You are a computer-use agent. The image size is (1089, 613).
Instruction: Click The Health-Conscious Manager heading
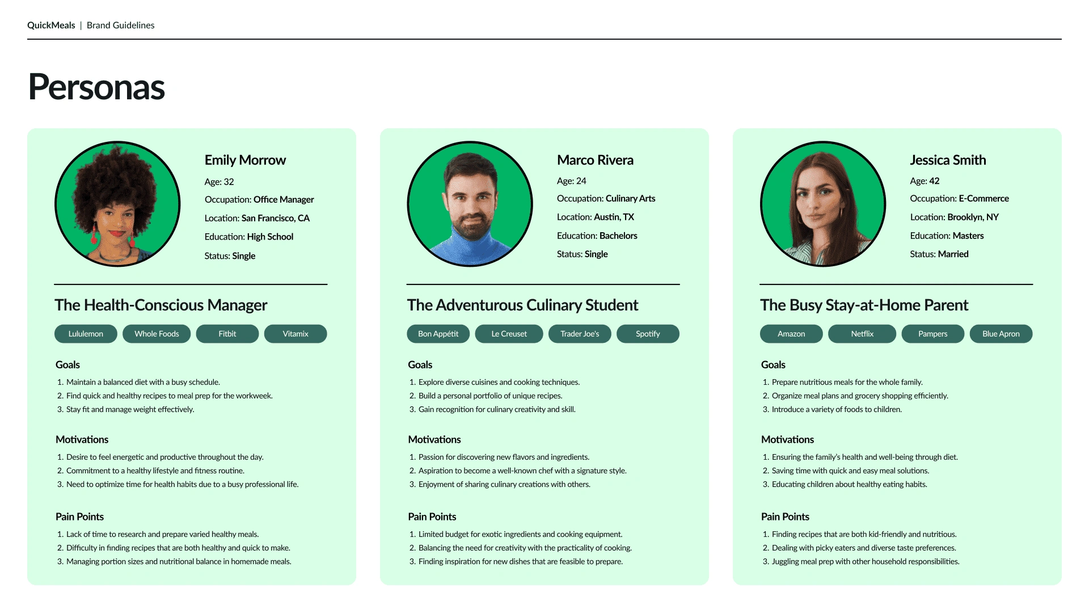point(161,305)
